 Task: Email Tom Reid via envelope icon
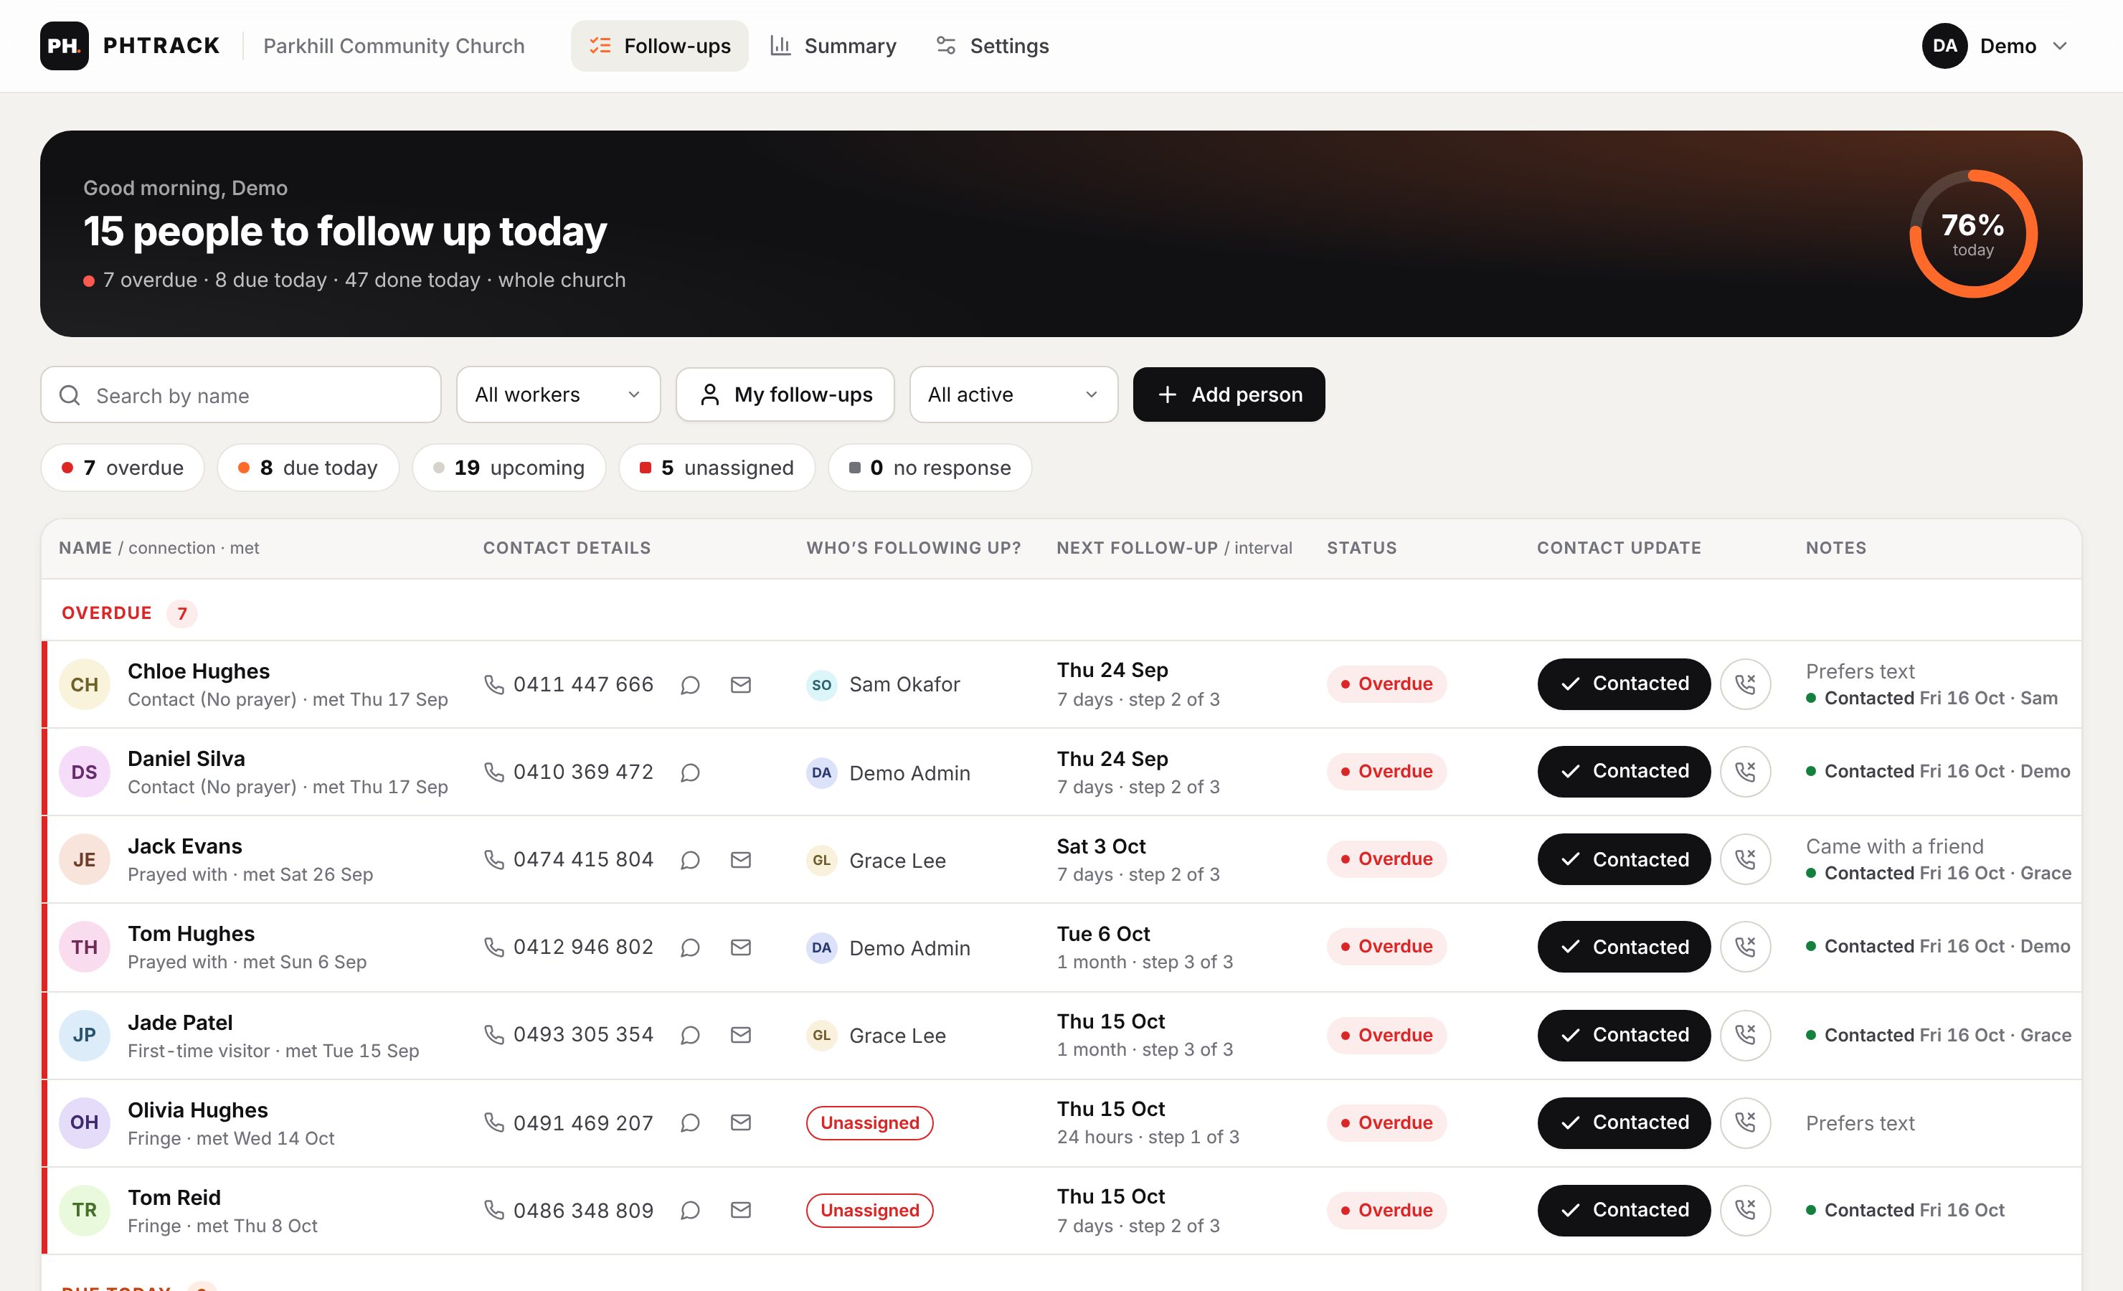741,1210
